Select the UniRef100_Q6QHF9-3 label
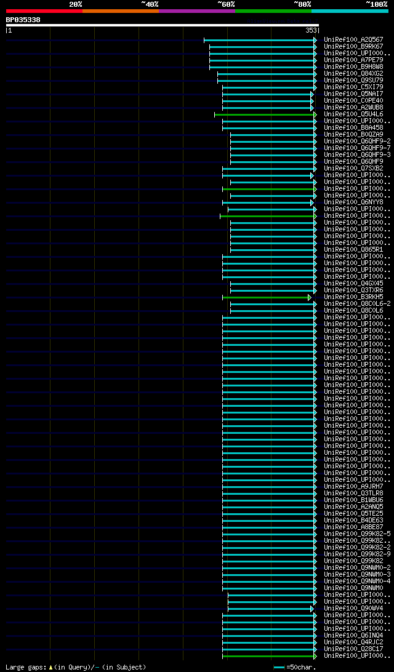The image size is (394, 672). point(357,154)
